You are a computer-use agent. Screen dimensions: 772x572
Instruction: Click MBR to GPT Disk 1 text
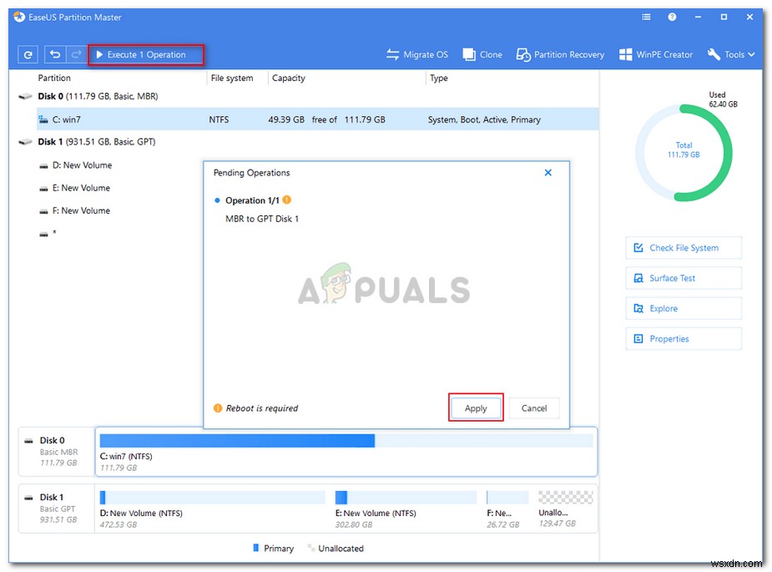[x=262, y=219]
